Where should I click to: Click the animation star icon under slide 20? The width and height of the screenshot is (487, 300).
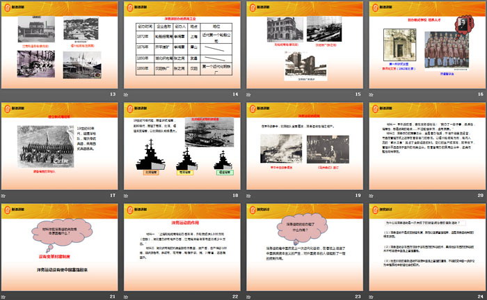pyautogui.click(x=371, y=196)
